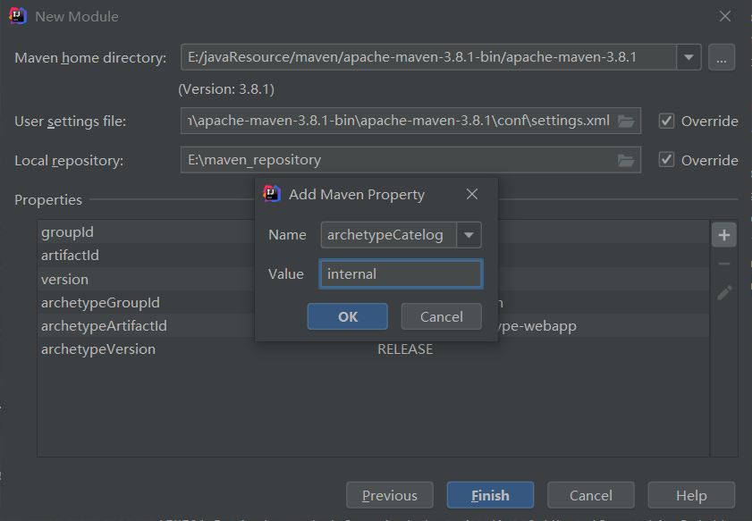
Task: Click the Local repository path field
Action: click(410, 160)
